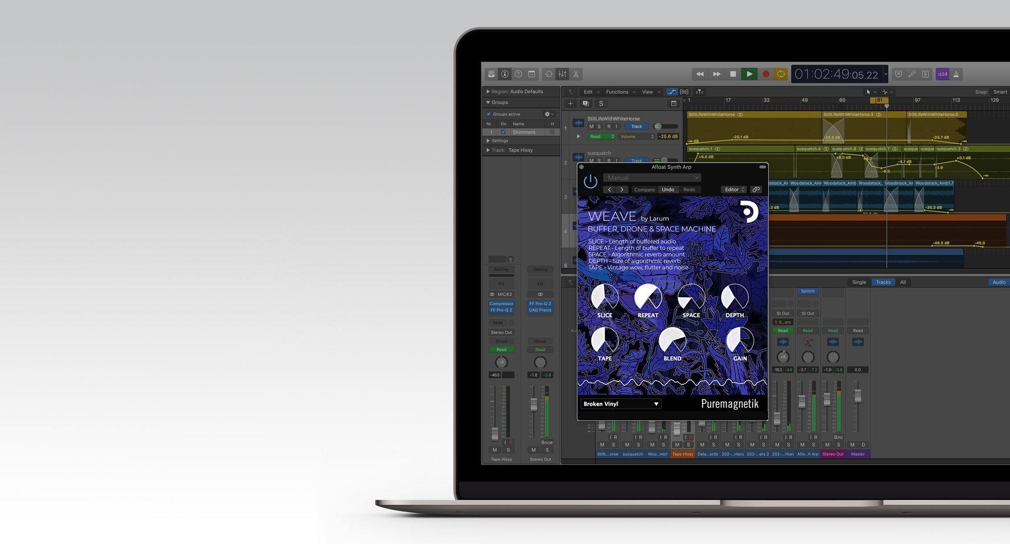Click the Inspector info icon in the toolbar
Image resolution: width=1010 pixels, height=544 pixels.
505,74
